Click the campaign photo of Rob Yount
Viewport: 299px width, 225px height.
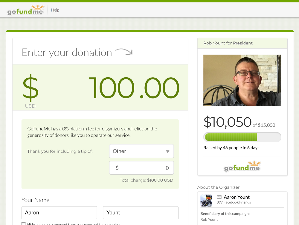[242, 80]
